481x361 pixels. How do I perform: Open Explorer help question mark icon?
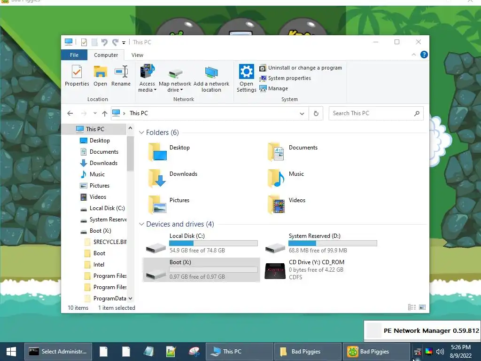tap(424, 55)
